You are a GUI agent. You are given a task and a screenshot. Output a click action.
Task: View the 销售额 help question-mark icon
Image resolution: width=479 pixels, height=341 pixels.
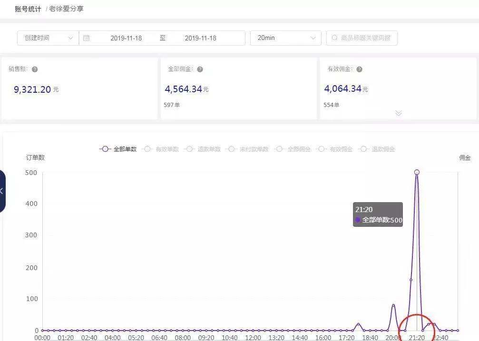pos(34,69)
